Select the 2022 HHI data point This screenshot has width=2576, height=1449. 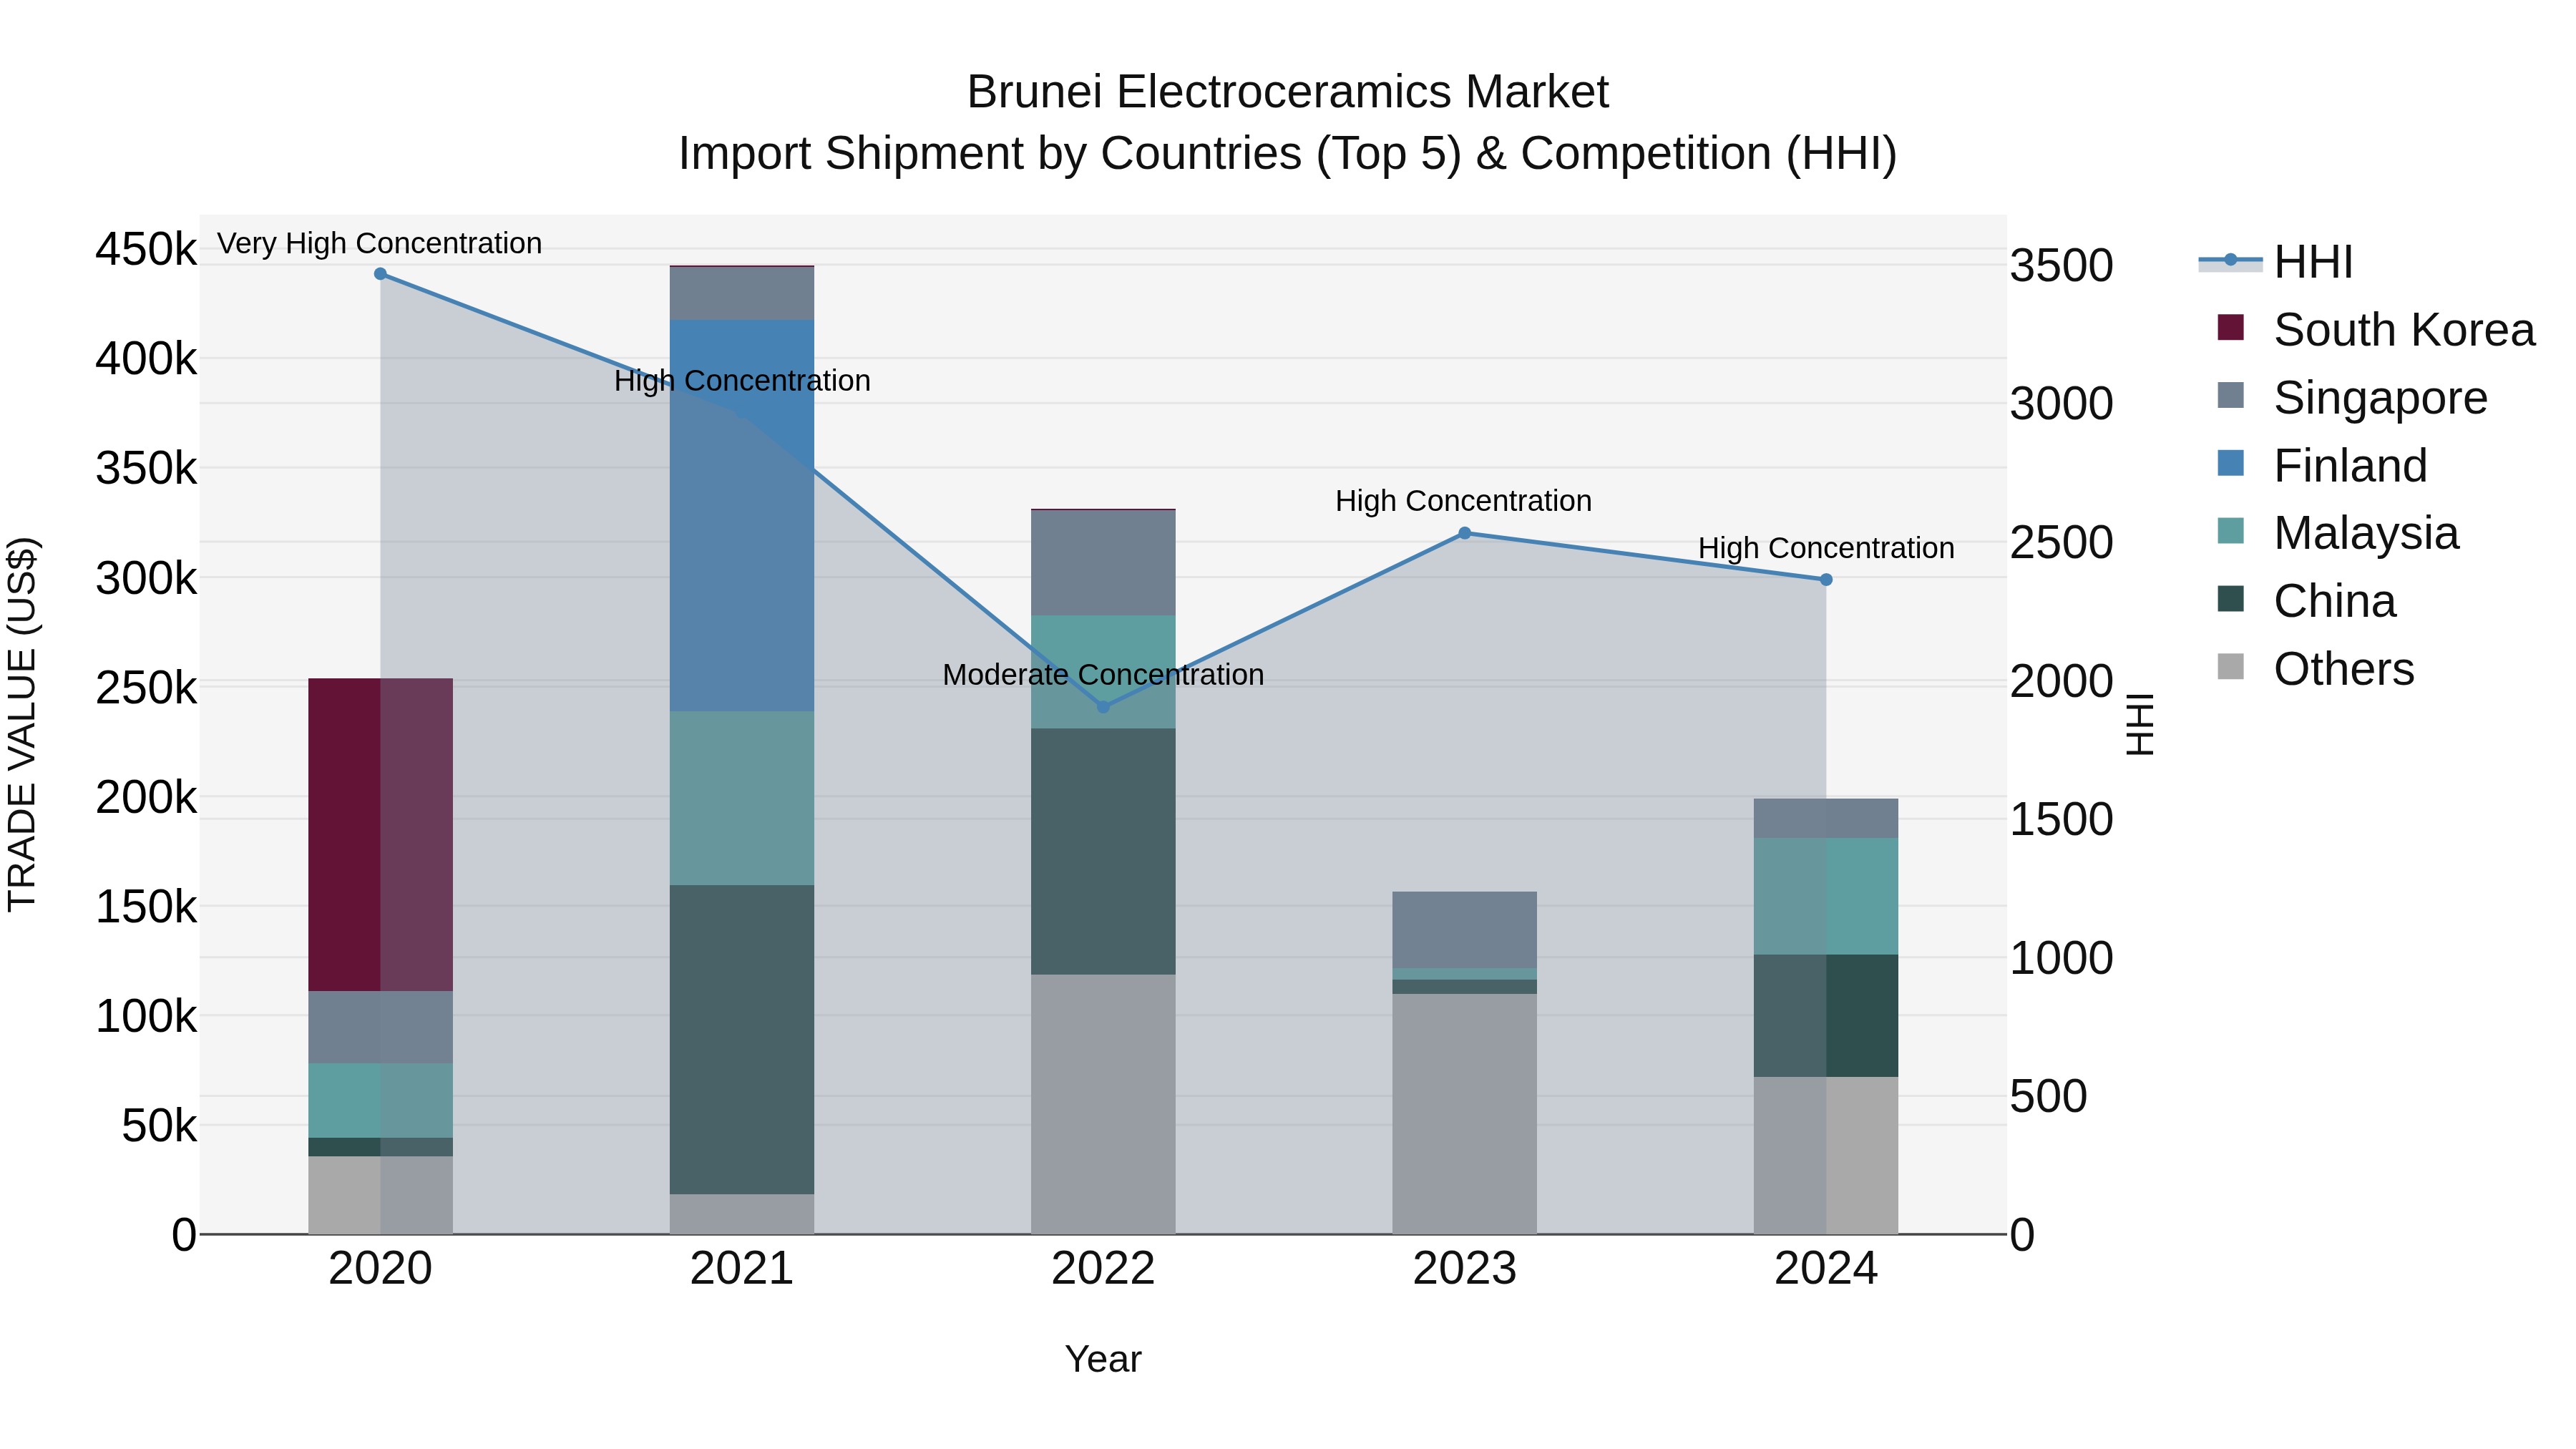(x=1103, y=707)
